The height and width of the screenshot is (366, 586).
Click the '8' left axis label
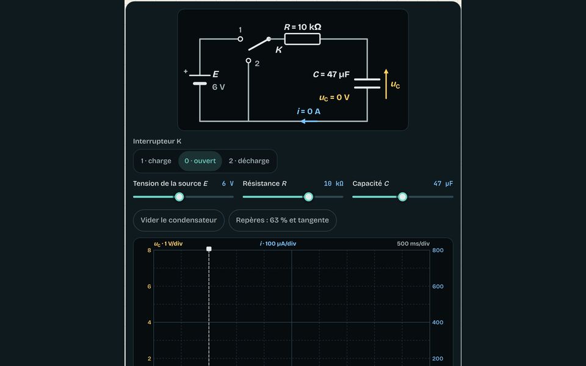click(x=149, y=250)
